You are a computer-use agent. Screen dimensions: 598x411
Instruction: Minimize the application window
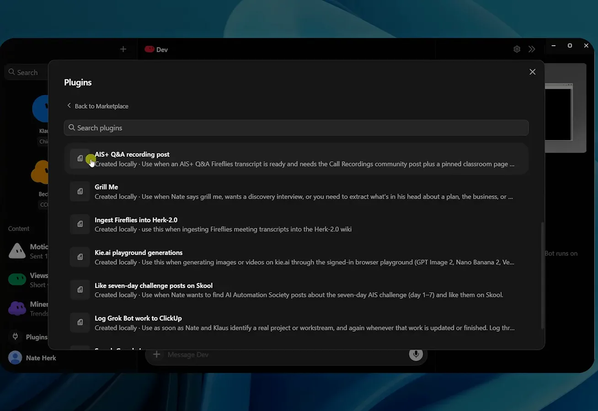click(554, 46)
